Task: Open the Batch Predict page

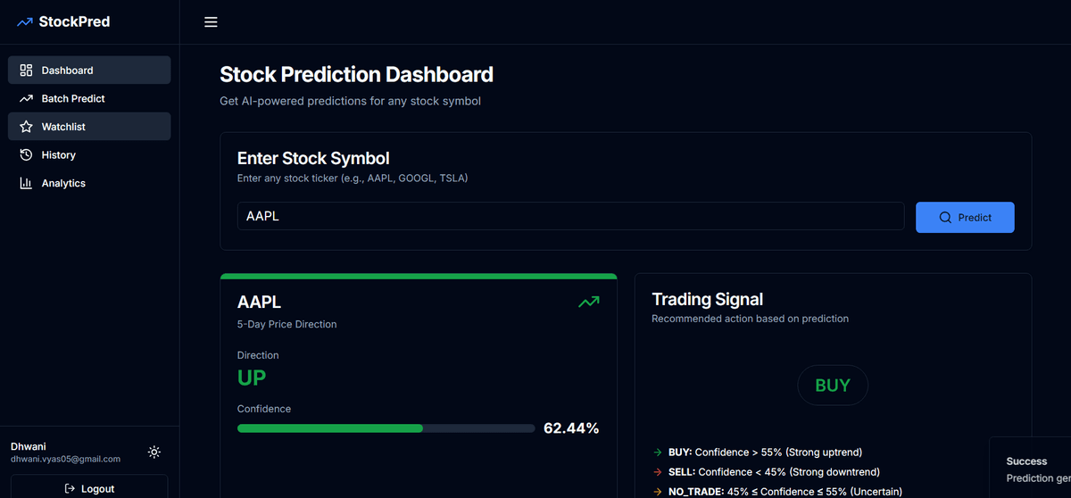Action: [x=73, y=99]
